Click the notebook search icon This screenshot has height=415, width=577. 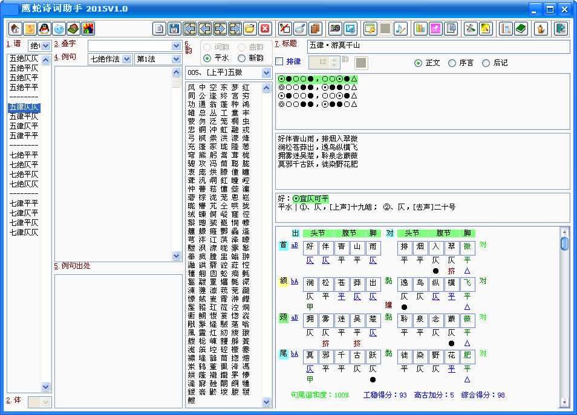point(506,28)
